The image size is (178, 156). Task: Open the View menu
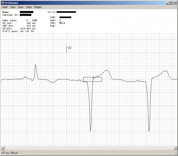tap(13, 7)
